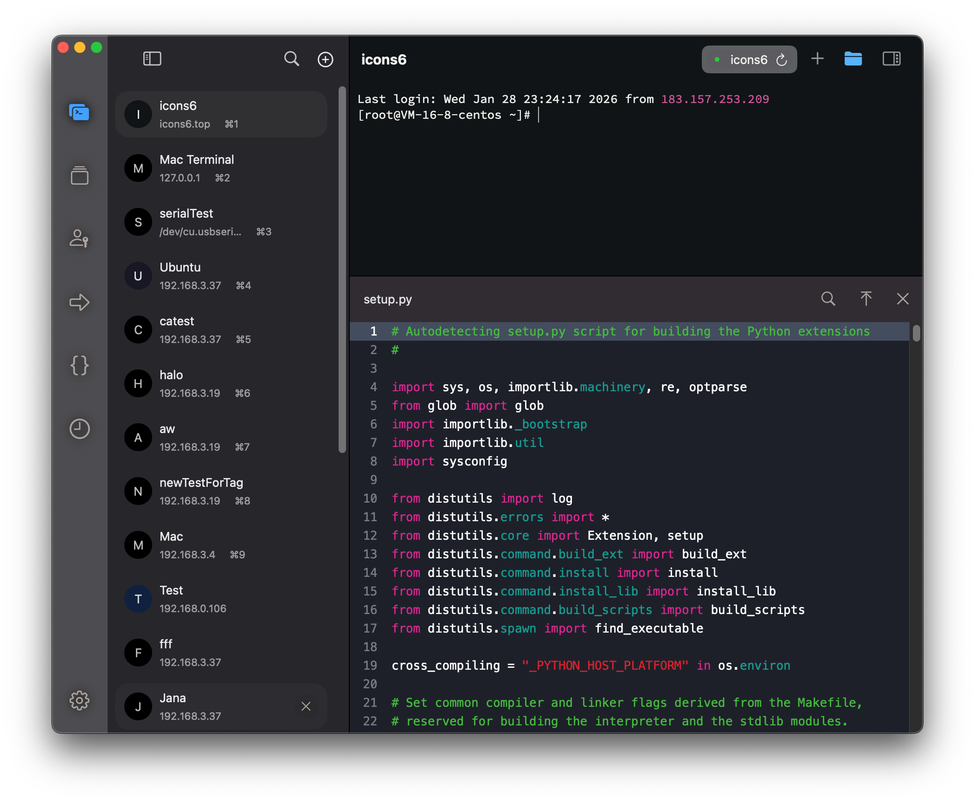Search within setup.py editor
The image size is (975, 802).
[828, 299]
